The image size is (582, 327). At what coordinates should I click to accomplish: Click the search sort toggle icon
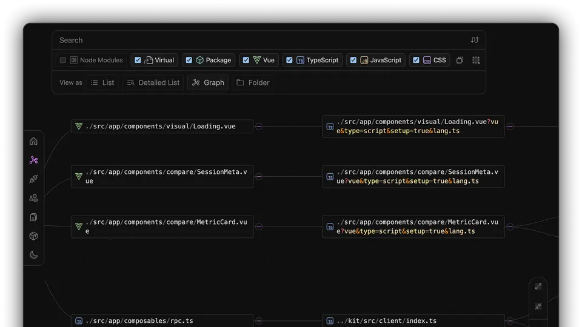point(475,40)
